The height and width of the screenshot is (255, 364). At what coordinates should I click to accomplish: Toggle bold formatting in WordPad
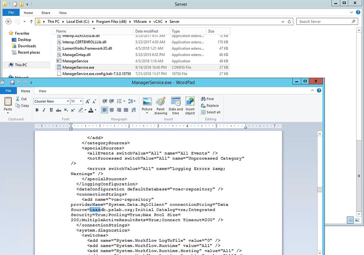pos(37,110)
